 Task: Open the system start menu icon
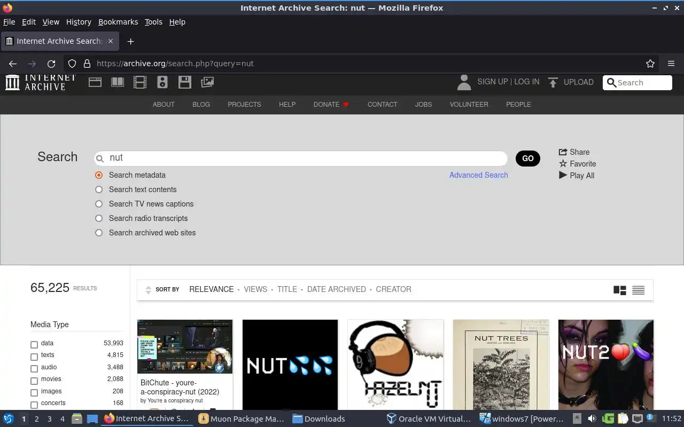click(x=8, y=419)
